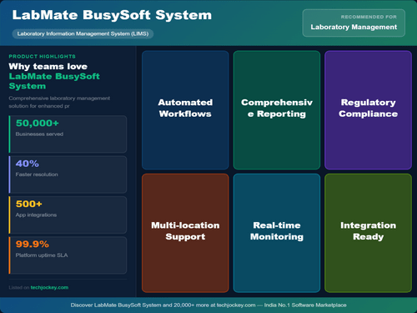Select the Comprehensive Reporting card
The width and height of the screenshot is (417, 313).
click(x=277, y=110)
